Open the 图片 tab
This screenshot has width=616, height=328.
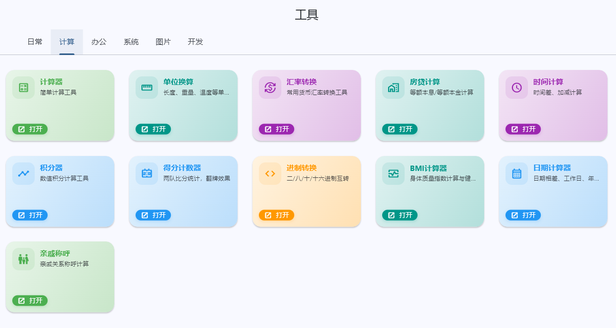(x=163, y=42)
